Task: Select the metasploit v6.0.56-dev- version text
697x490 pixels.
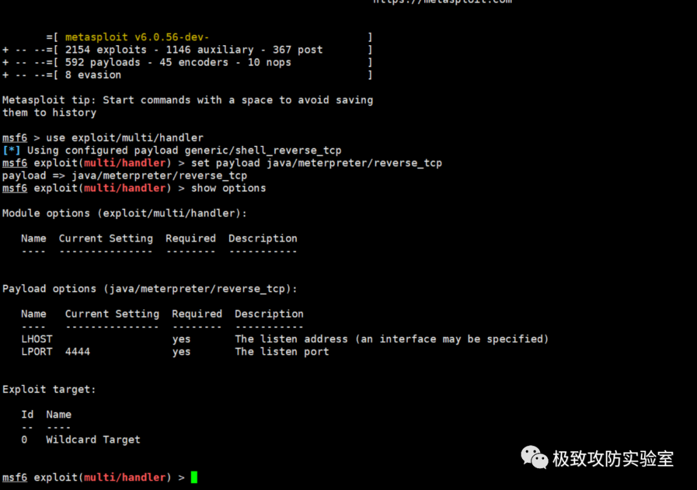Action: click(x=137, y=37)
